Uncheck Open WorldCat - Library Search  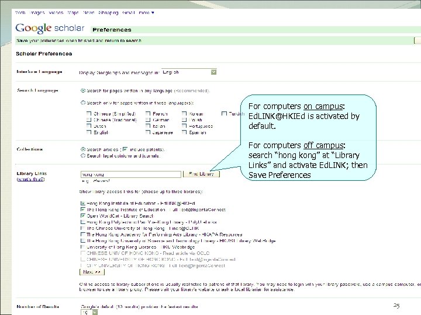click(83, 216)
